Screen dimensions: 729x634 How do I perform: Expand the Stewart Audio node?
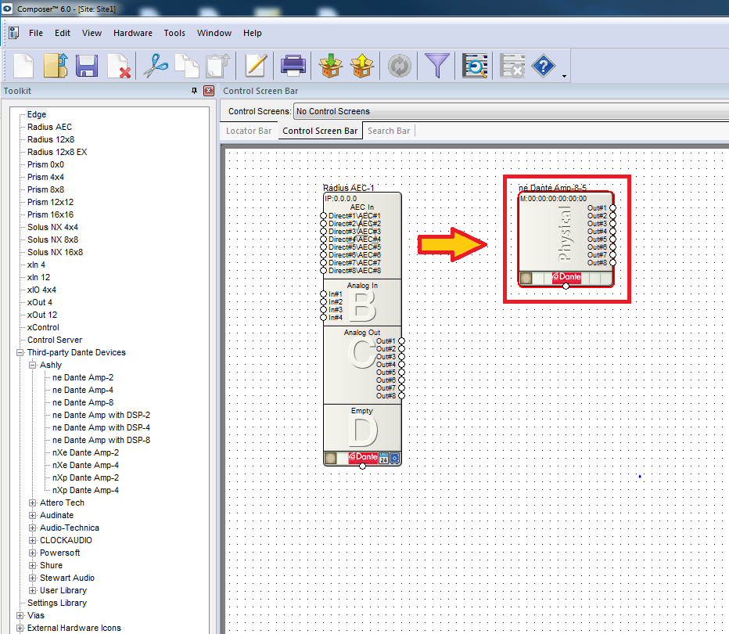[33, 578]
